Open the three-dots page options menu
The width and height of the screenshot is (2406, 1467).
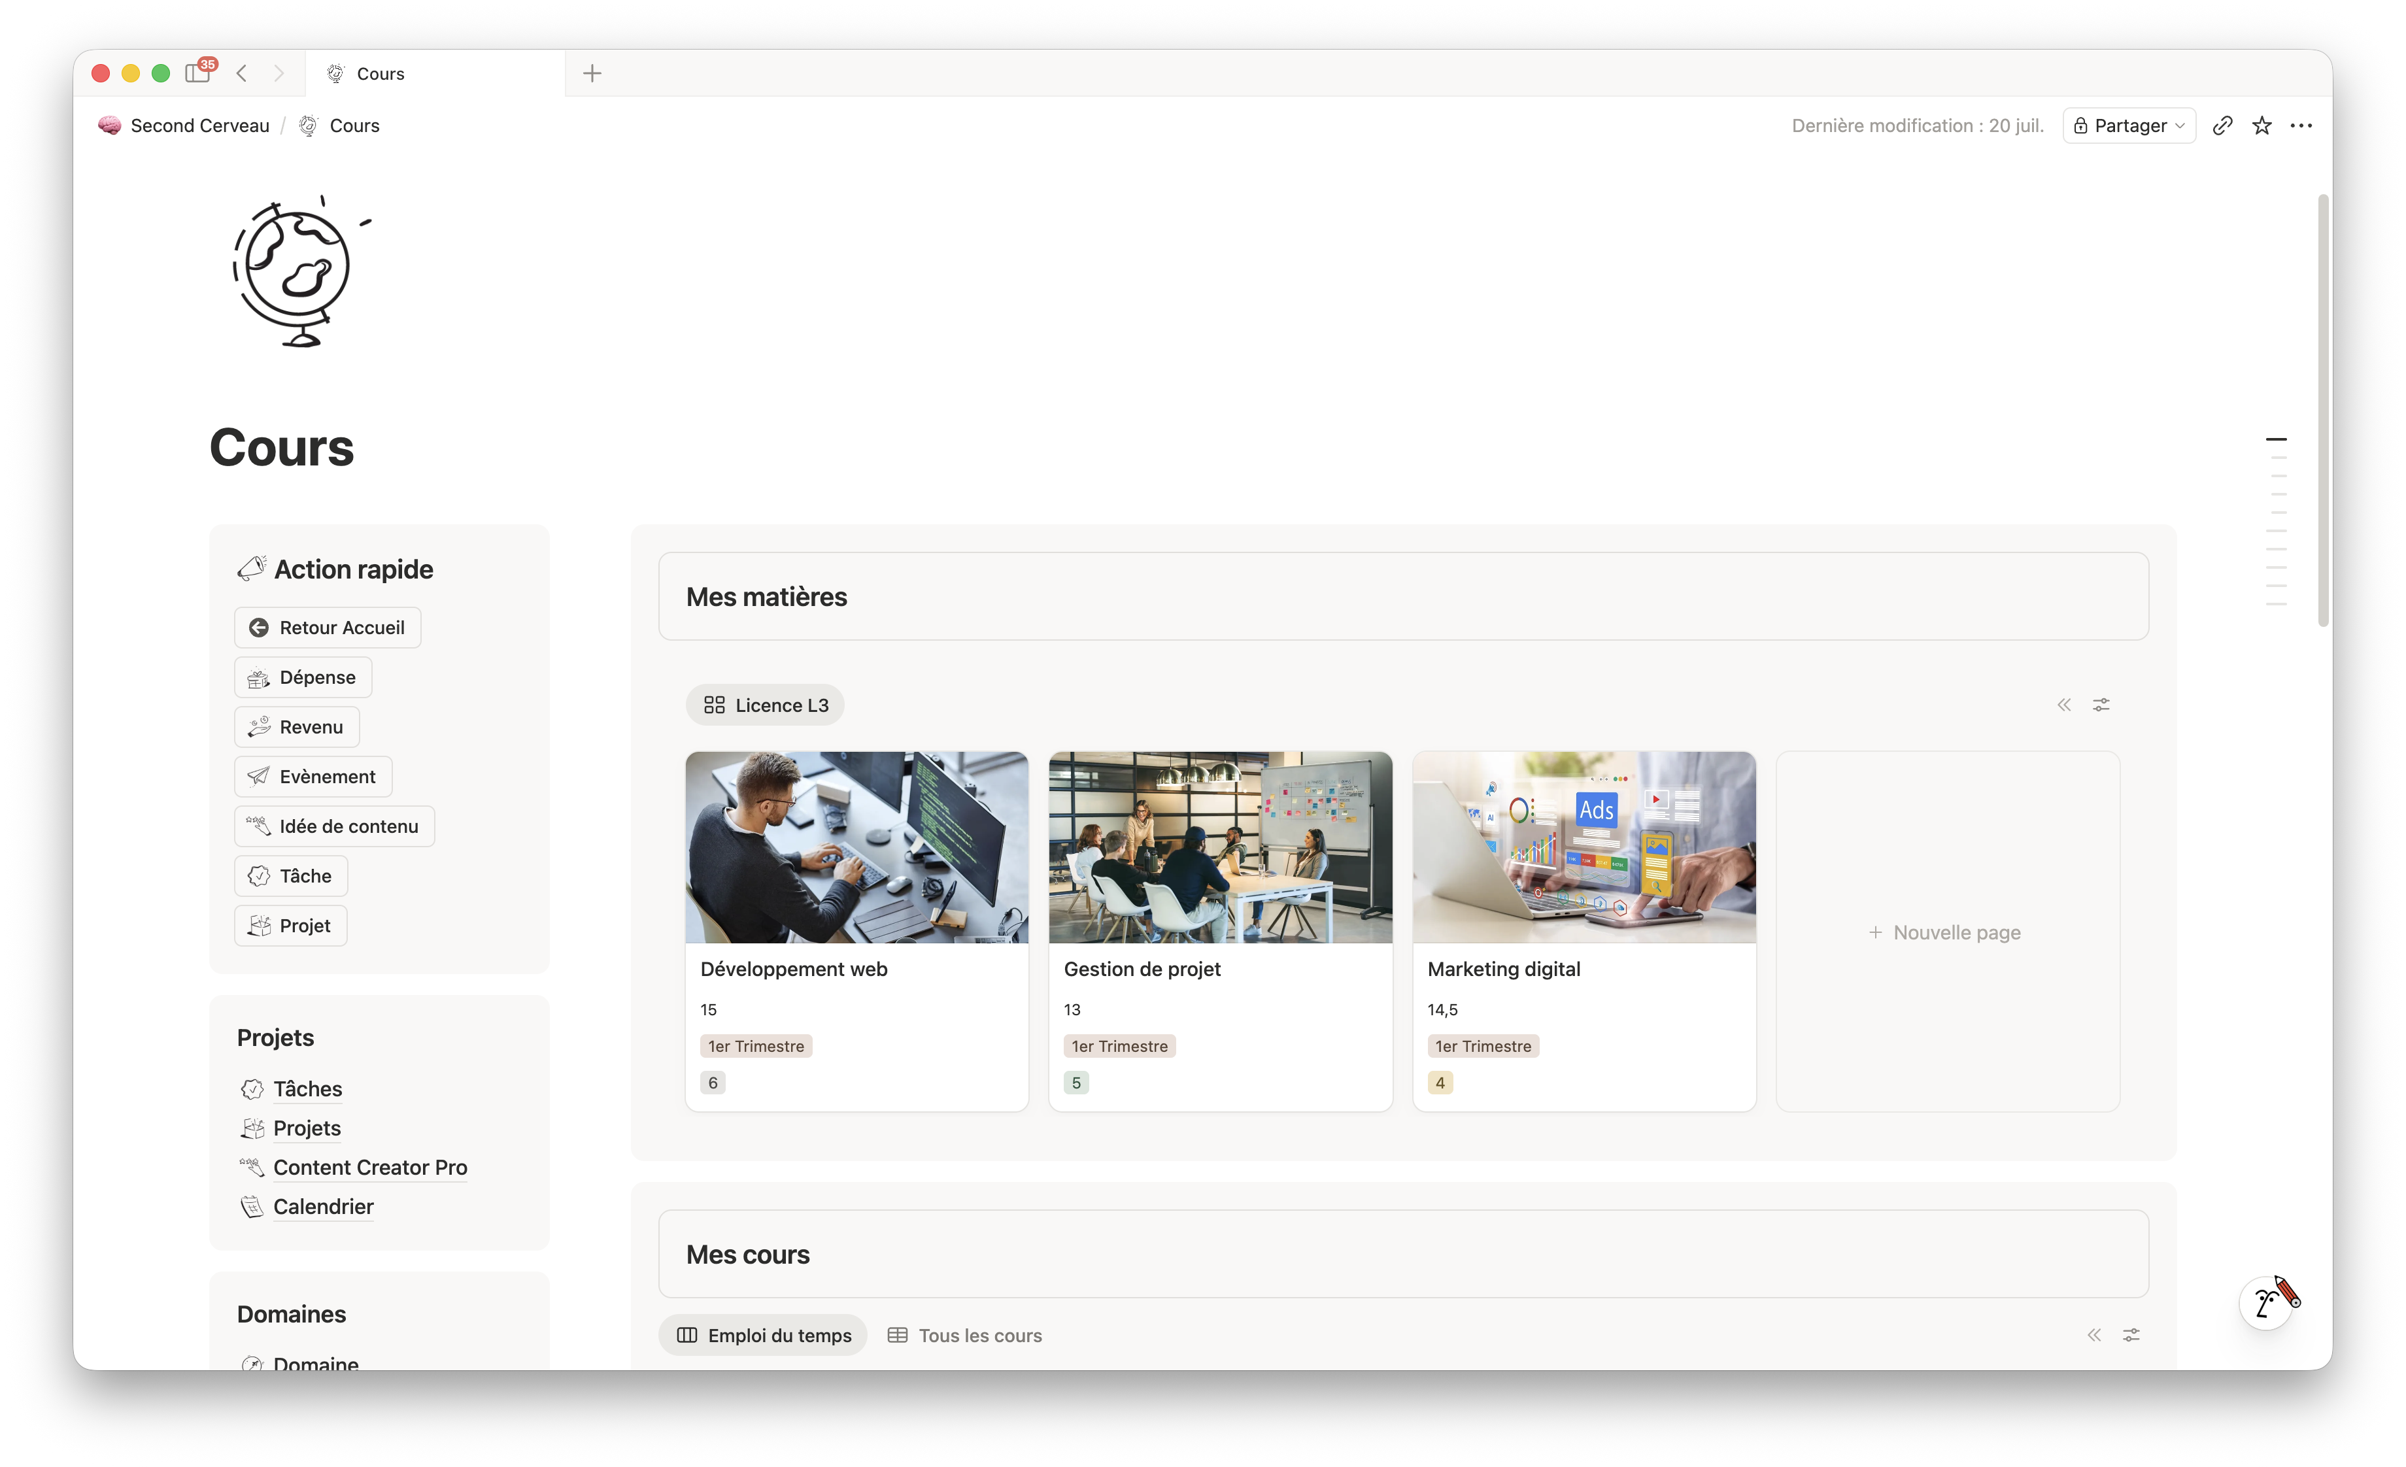coord(2301,126)
